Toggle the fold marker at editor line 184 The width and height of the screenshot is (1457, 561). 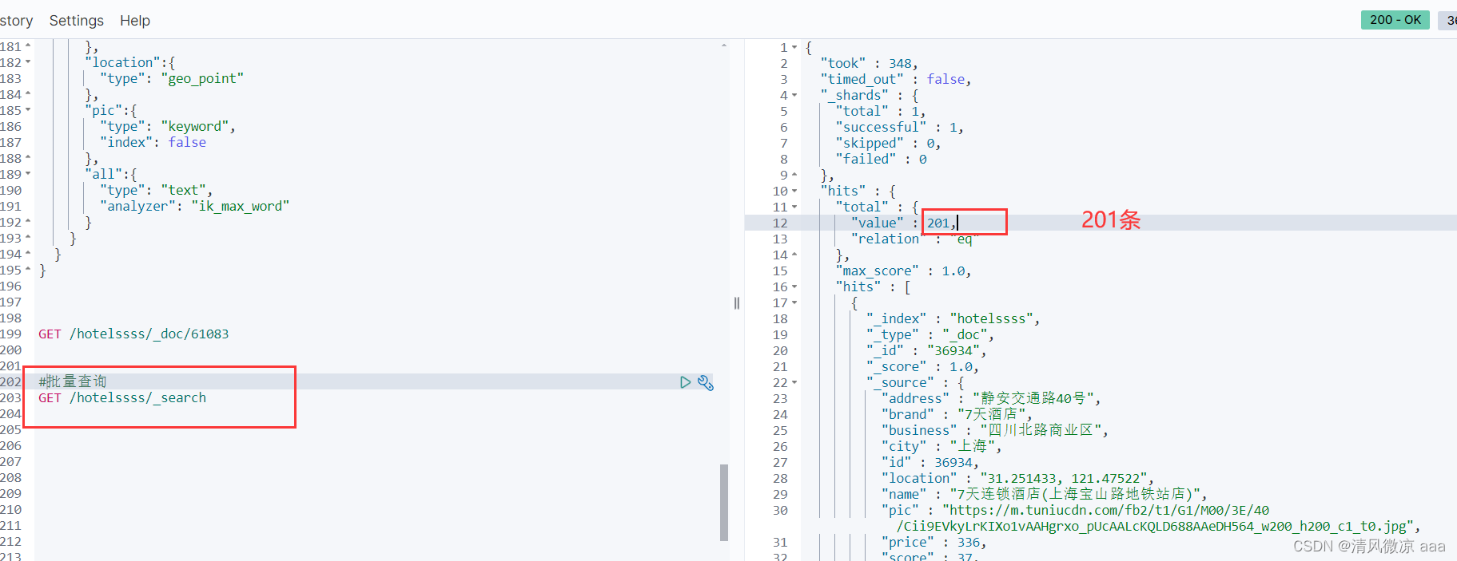28,94
